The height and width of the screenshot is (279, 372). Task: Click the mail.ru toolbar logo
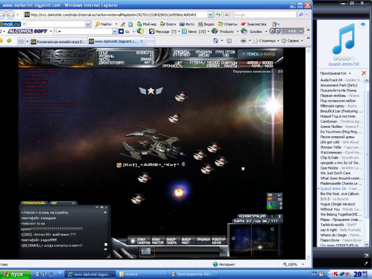pyautogui.click(x=10, y=24)
